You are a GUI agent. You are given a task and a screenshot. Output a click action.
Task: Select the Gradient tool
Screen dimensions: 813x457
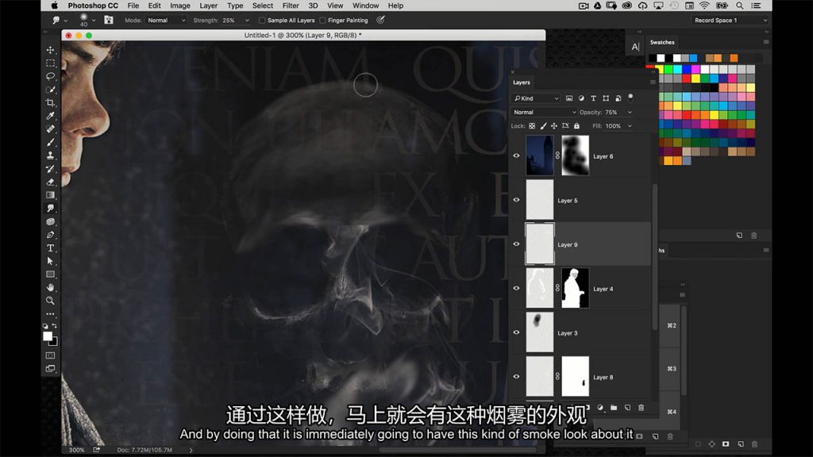coord(50,195)
